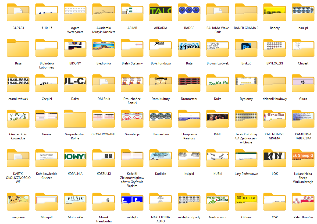Select the Dmuchańce Bartuś folder icon
Image resolution: width=317 pixels, height=224 pixels.
[x=132, y=83]
